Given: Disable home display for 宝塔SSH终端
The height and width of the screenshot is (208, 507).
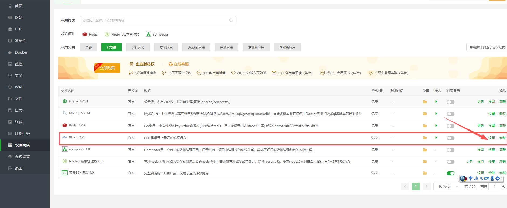Looking at the screenshot, I should click(x=451, y=173).
